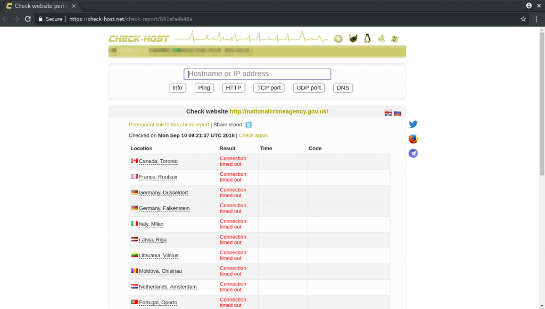Screen dimensions: 545x309
Task: Open the Lithuania, Vilnius location
Action: coord(159,255)
